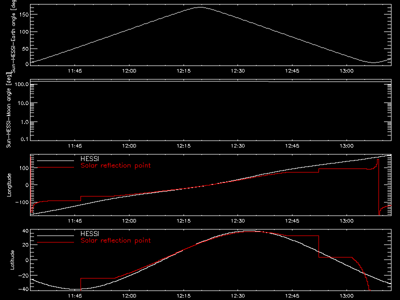Click 13:00 time label under Longitude plot
Viewport: 400px width, 300px height.
click(x=346, y=220)
